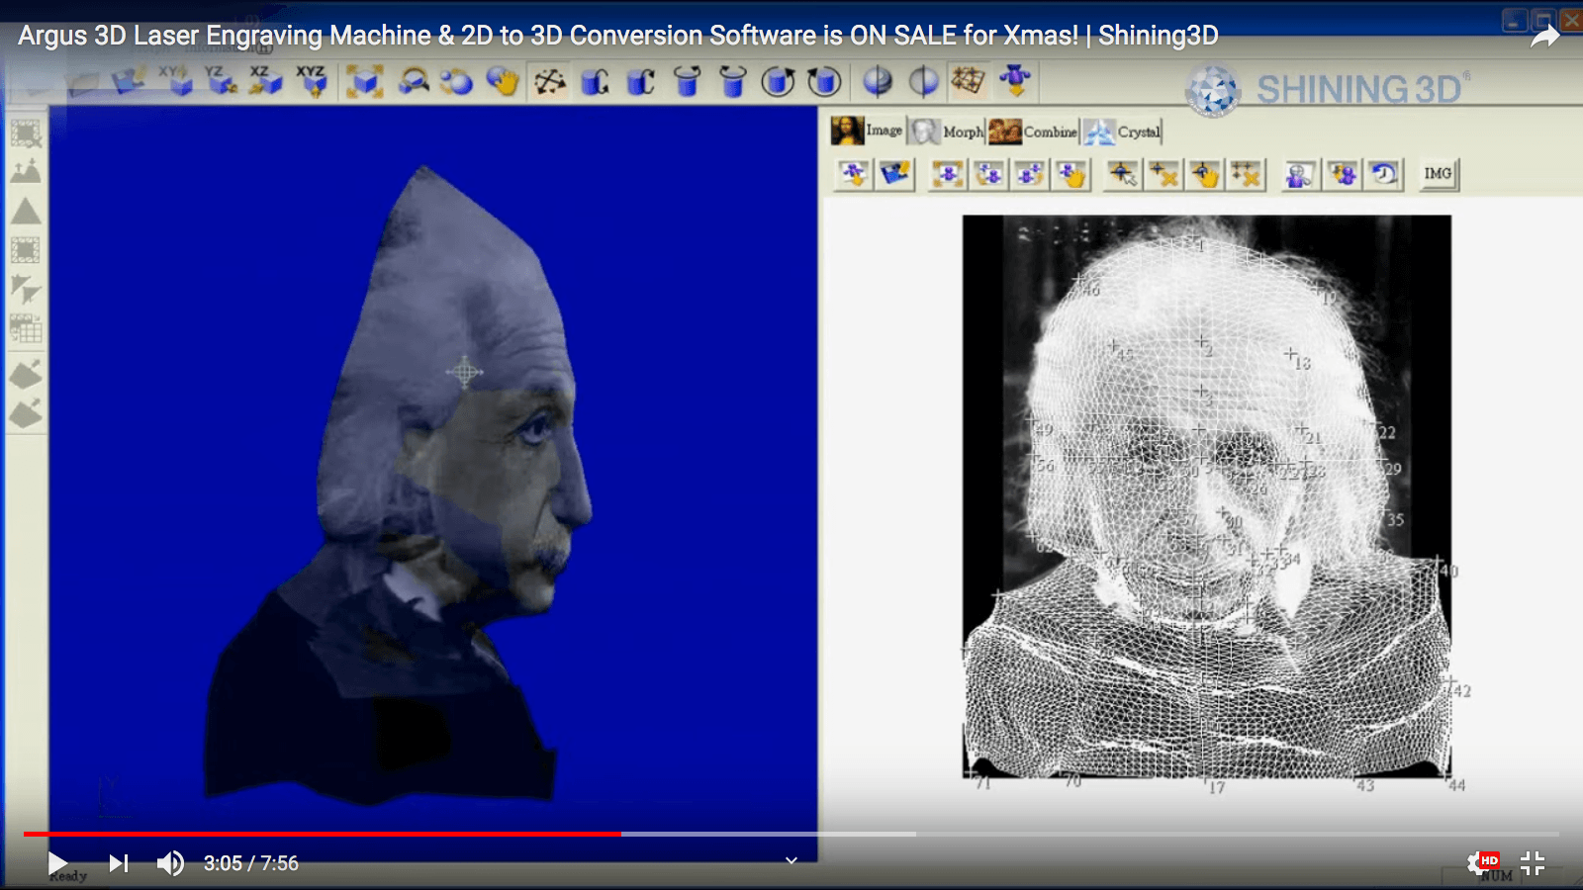Select the delete single control point tool
The width and height of the screenshot is (1583, 890).
coord(1164,174)
